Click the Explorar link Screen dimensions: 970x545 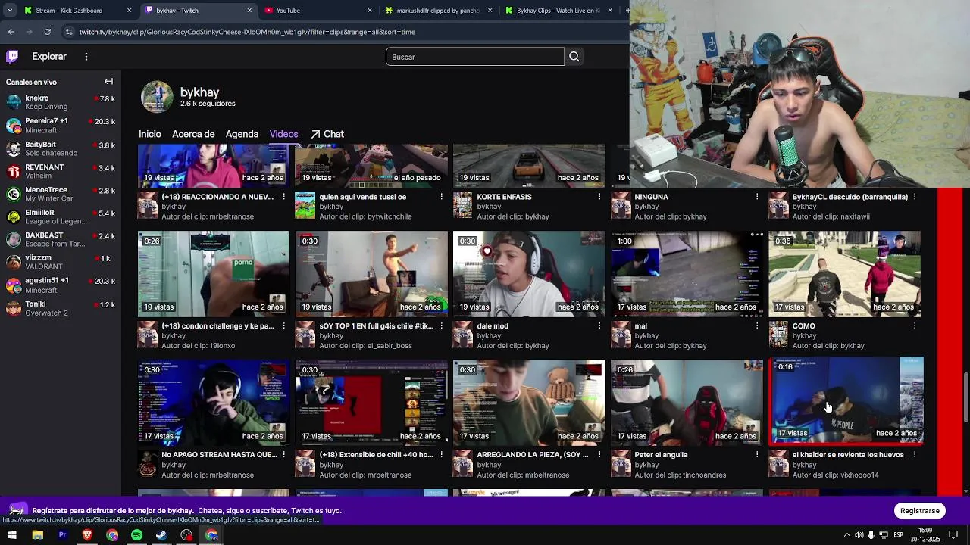coord(49,57)
